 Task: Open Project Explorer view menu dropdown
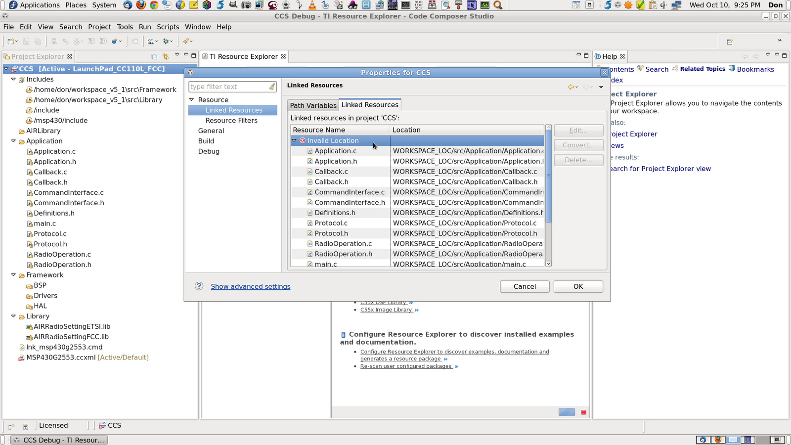coord(177,55)
